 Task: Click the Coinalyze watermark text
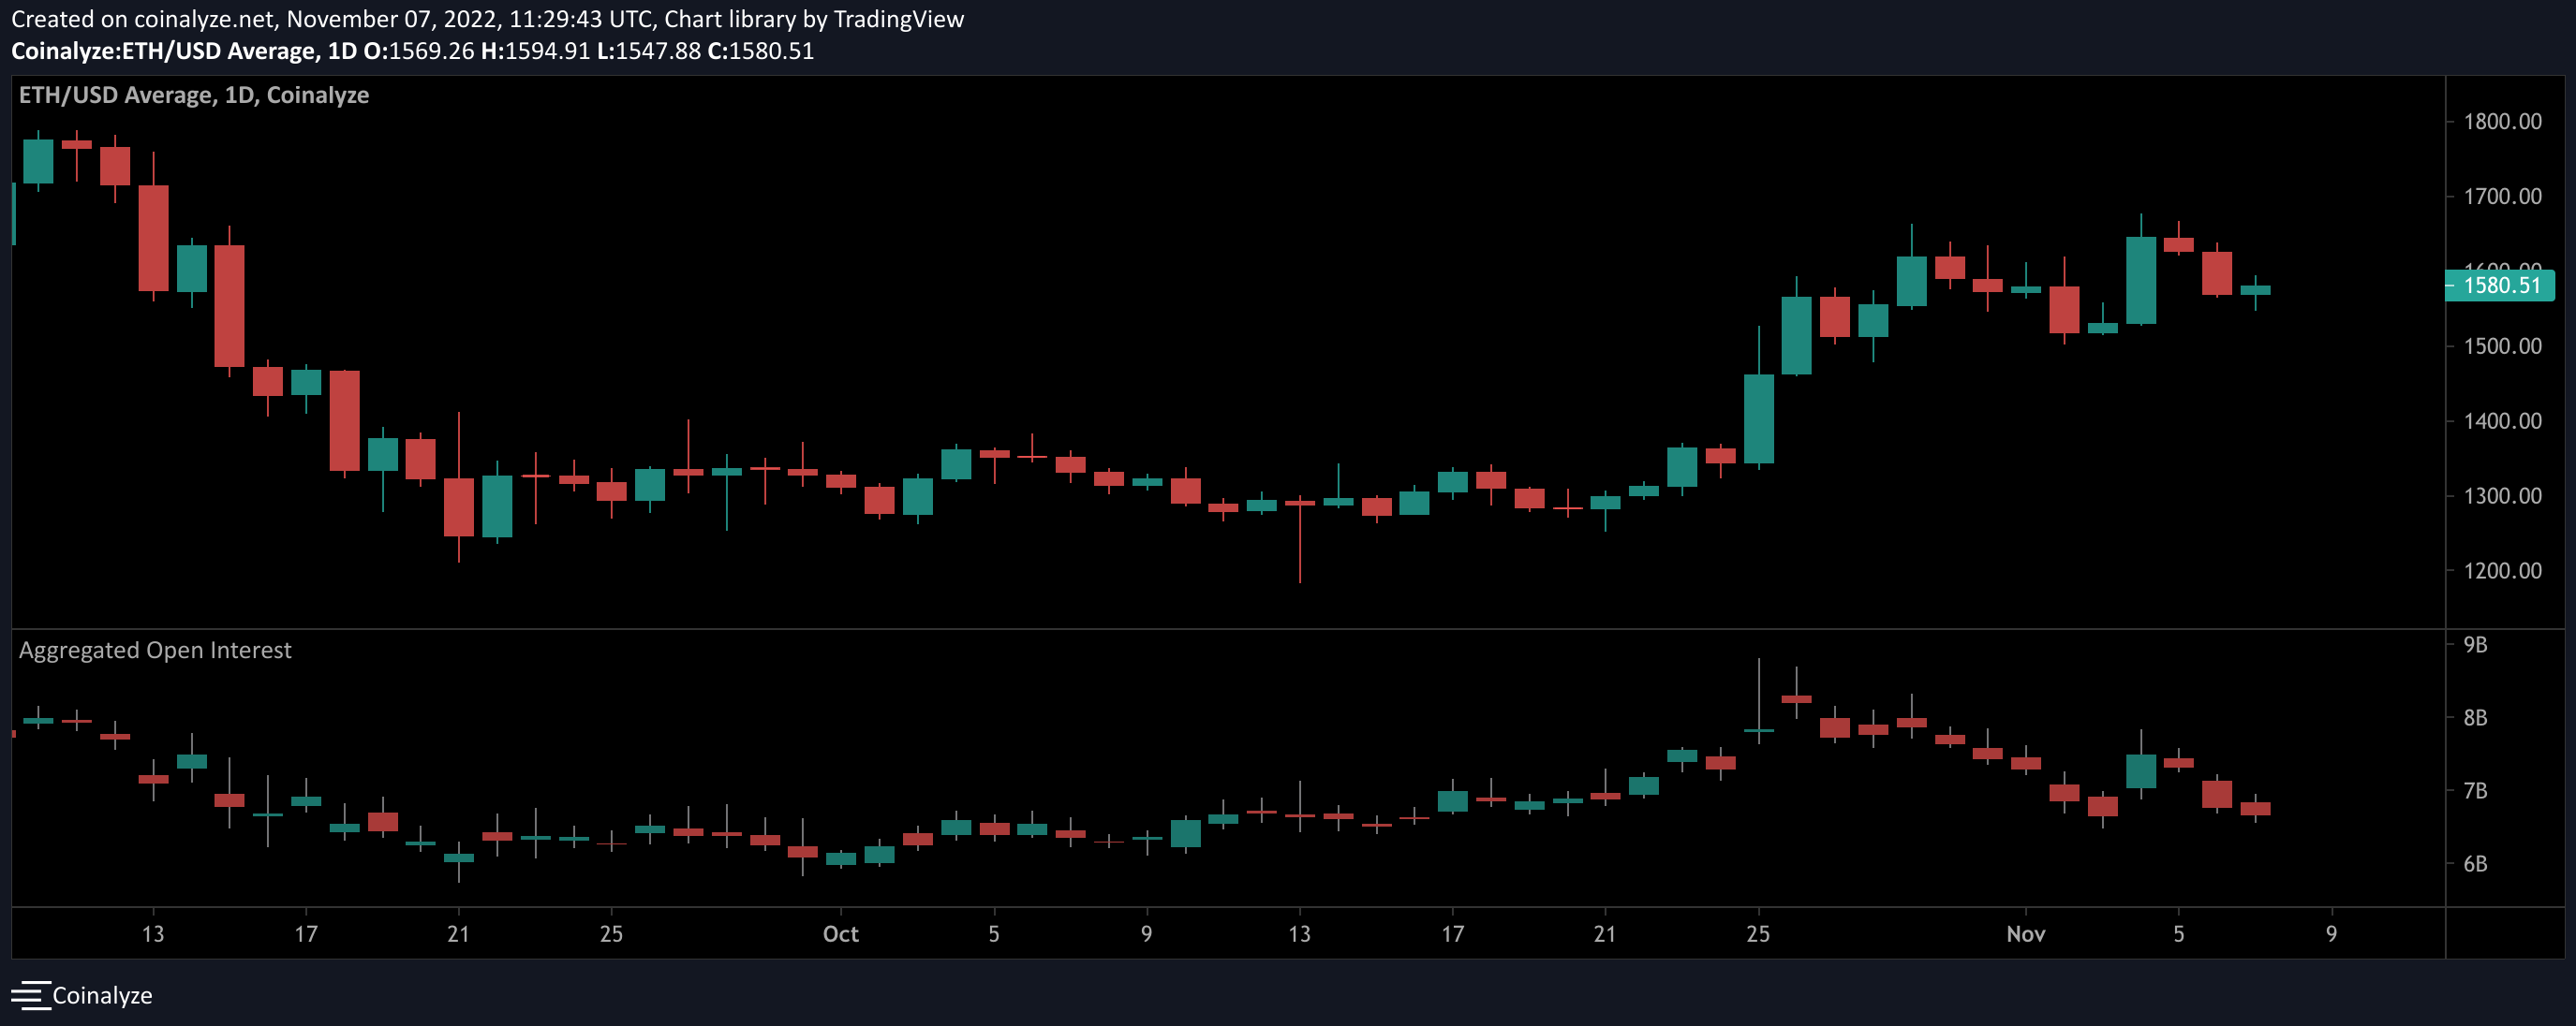point(102,995)
